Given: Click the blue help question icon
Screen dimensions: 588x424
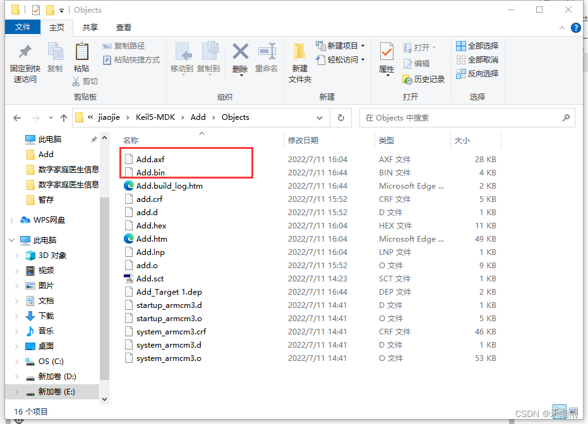Looking at the screenshot, I should [x=575, y=28].
